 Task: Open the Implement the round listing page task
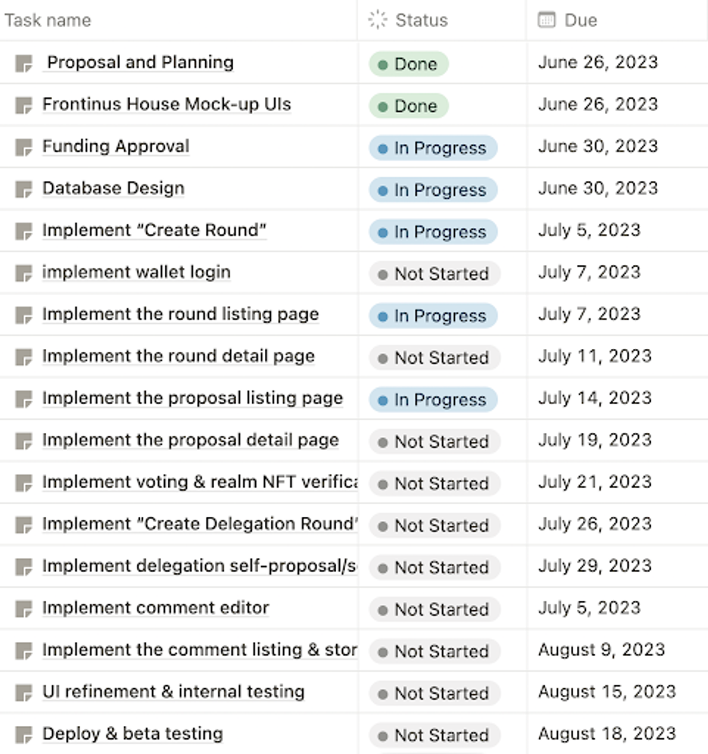(x=180, y=314)
